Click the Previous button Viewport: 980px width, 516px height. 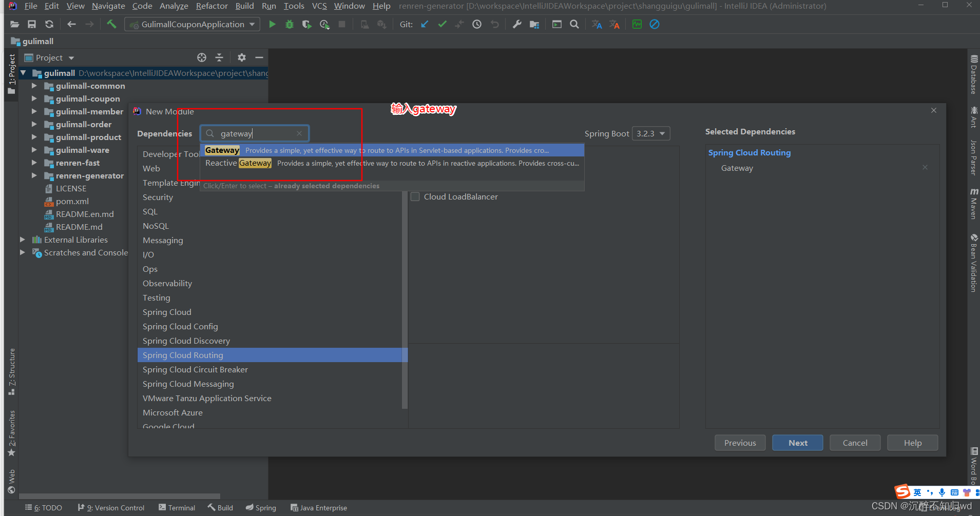(x=740, y=443)
